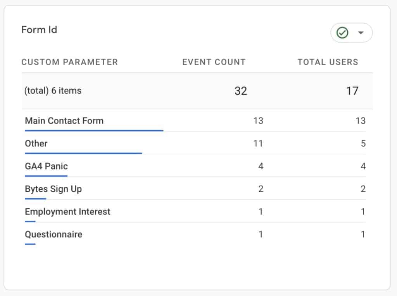The width and height of the screenshot is (397, 296).
Task: Sort by the Event Count column header
Action: click(214, 62)
